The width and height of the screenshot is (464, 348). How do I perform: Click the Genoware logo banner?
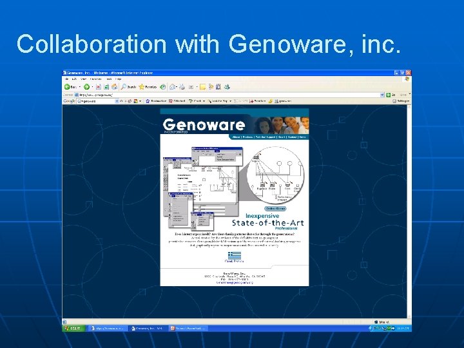point(204,125)
